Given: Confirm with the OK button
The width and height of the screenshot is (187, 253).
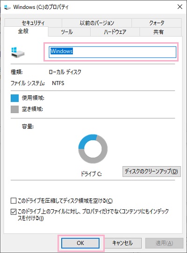Looking at the screenshot, I should coord(80,243).
